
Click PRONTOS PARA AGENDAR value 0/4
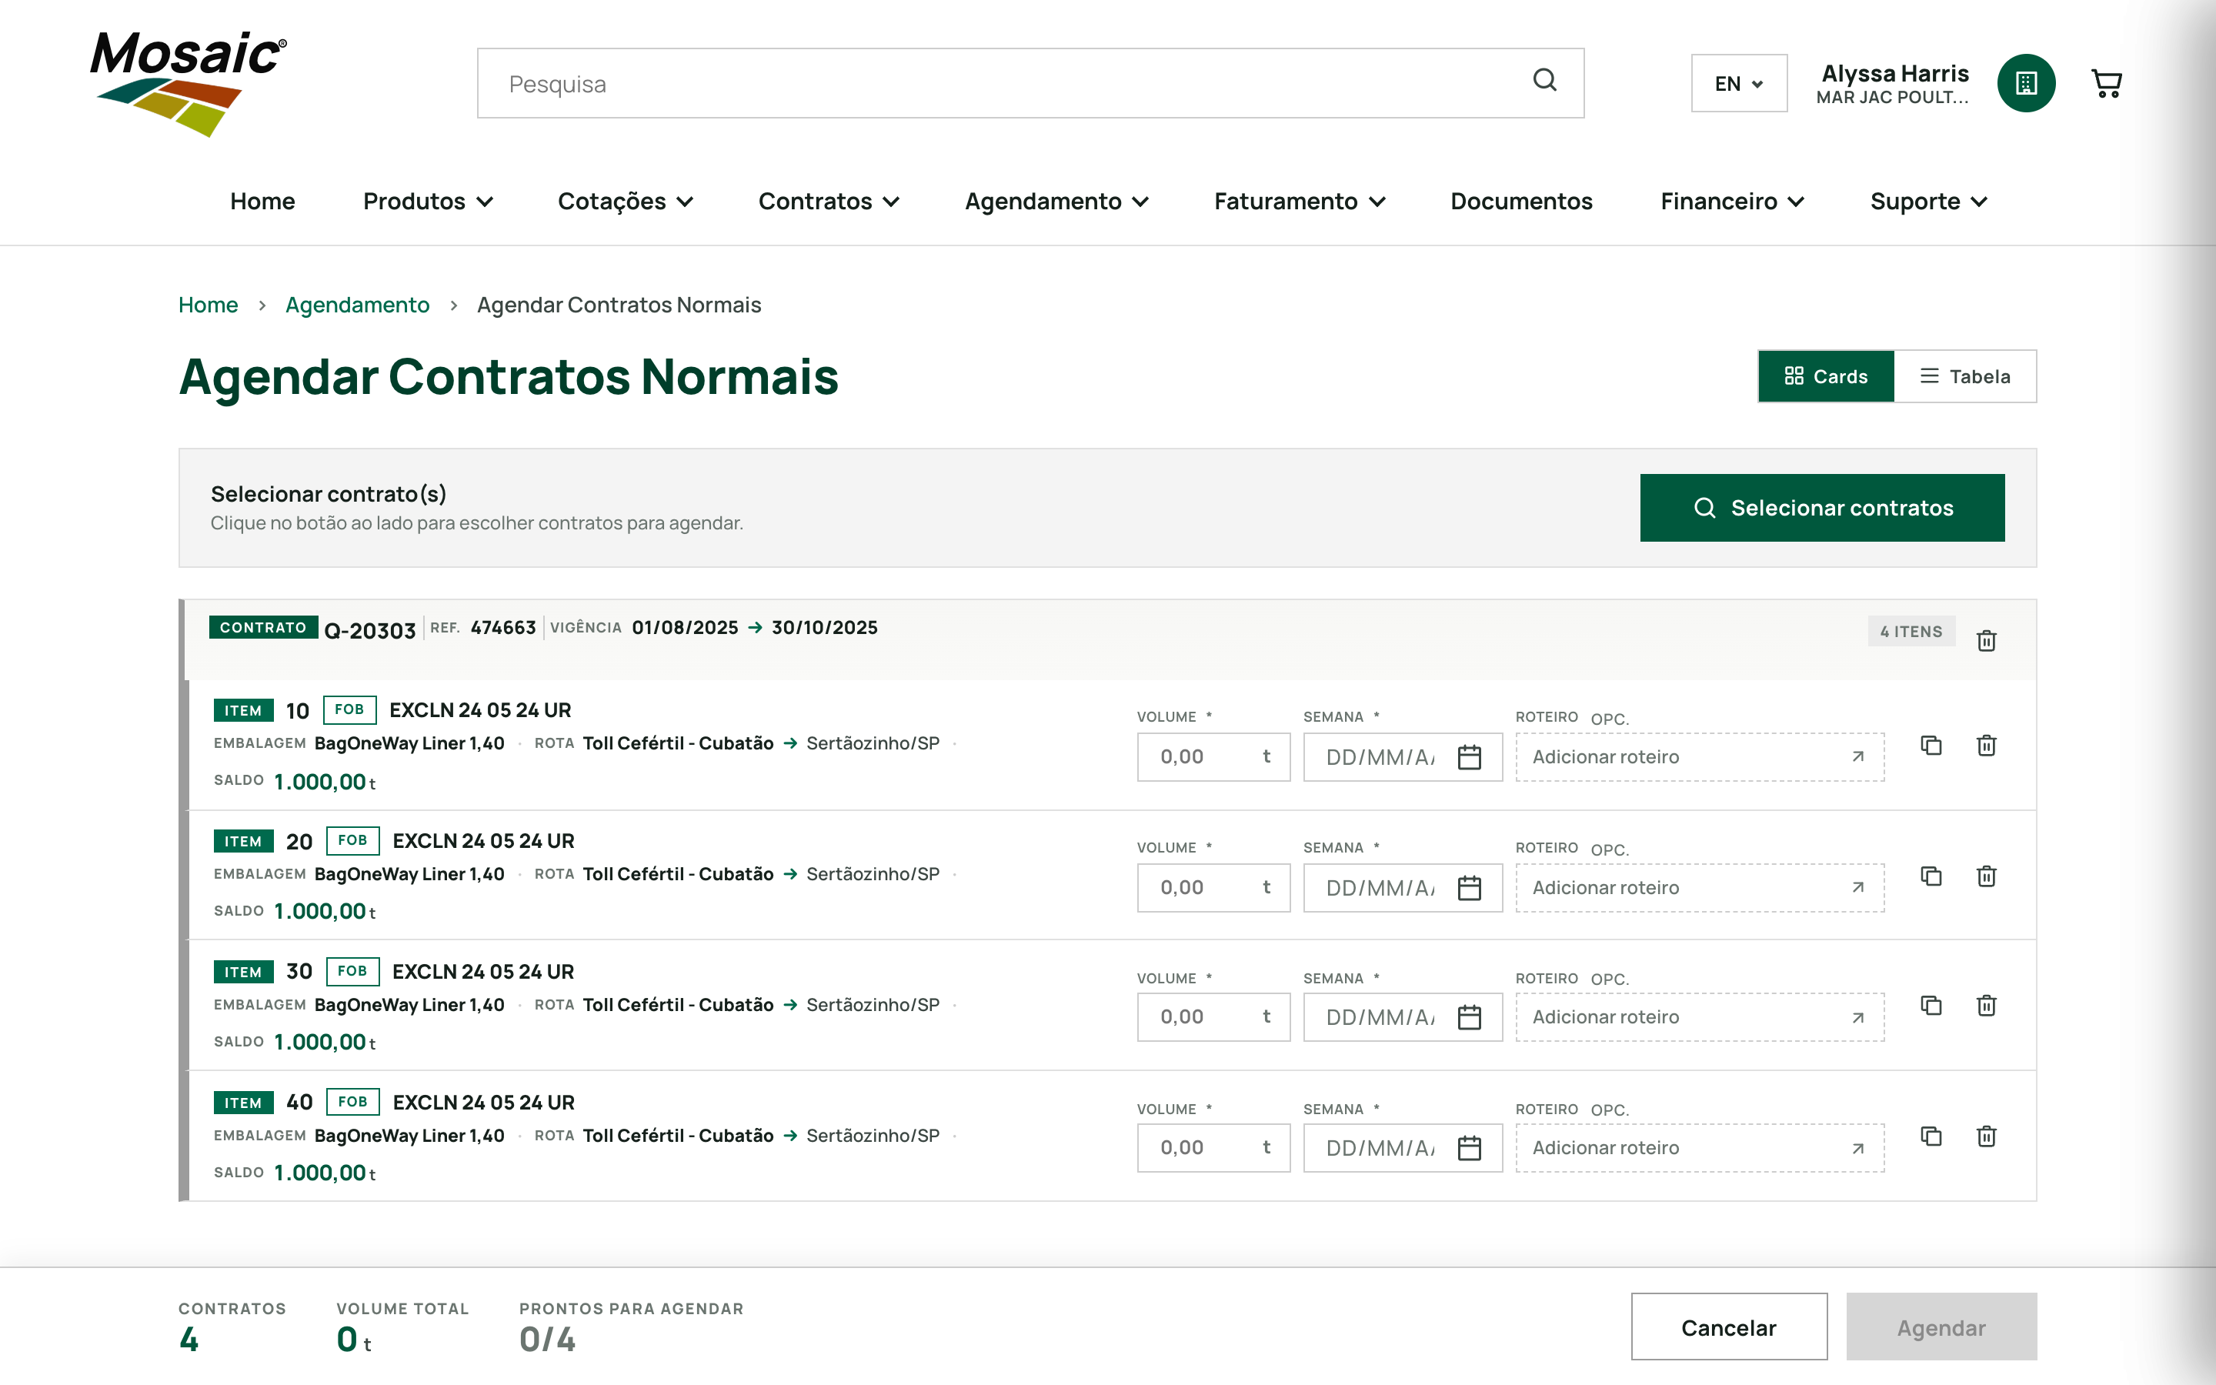[548, 1340]
